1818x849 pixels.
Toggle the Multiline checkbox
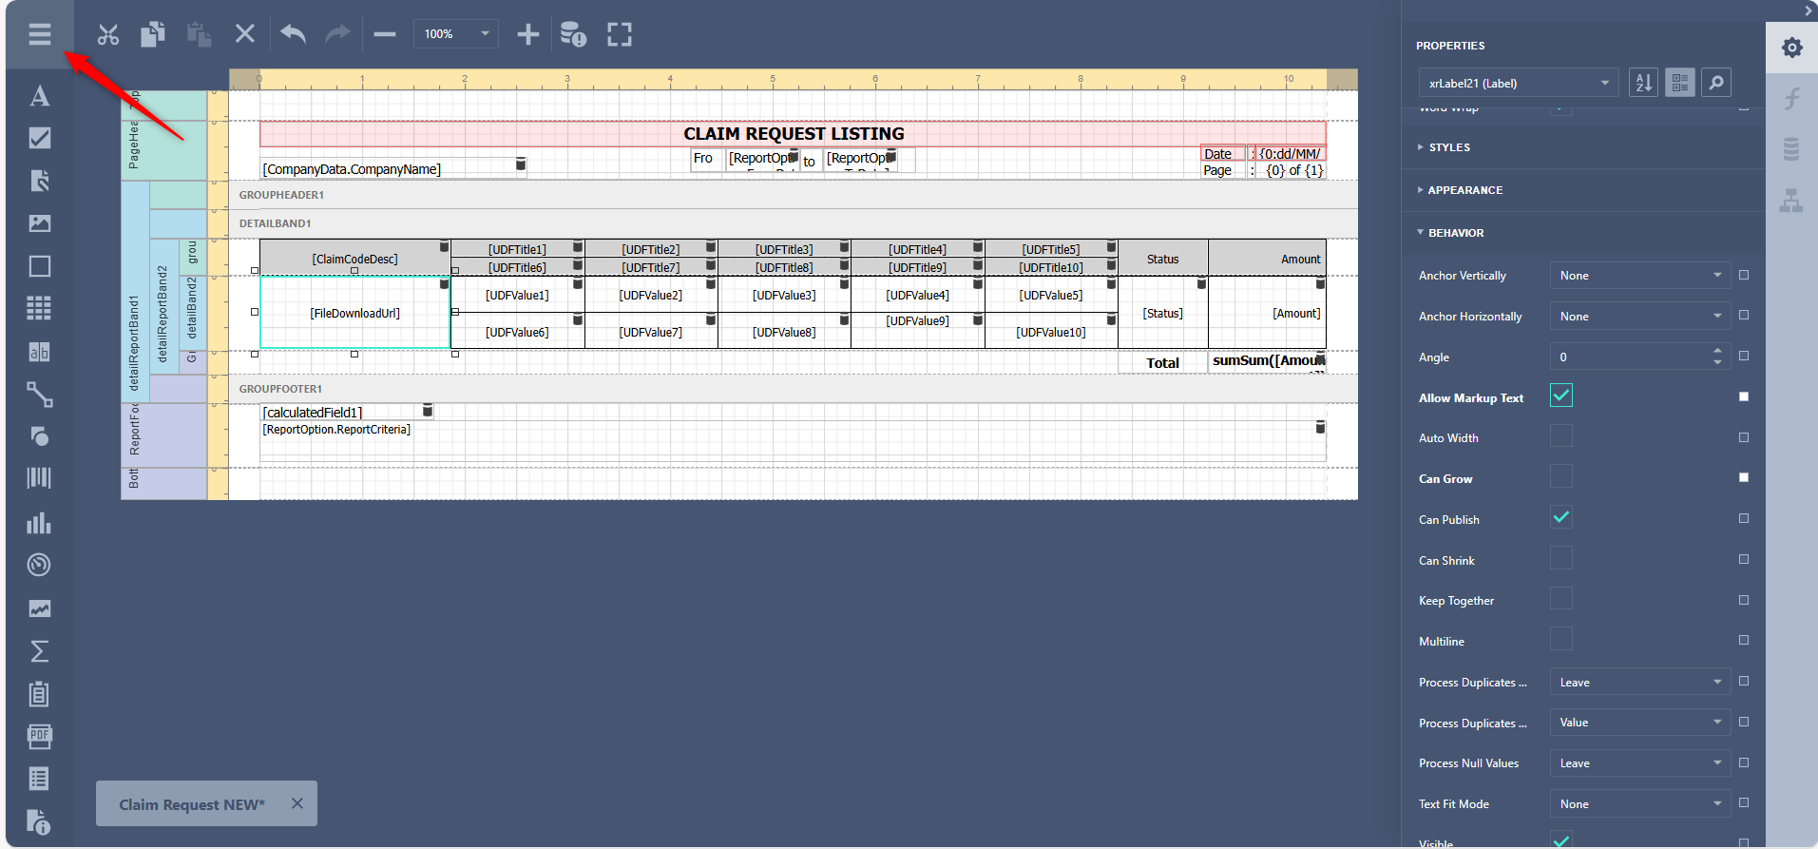click(1561, 639)
